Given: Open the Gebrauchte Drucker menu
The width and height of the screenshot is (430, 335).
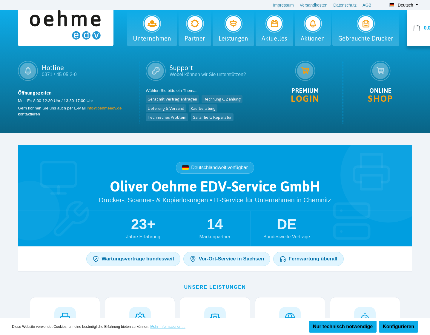Looking at the screenshot, I should pos(366,29).
